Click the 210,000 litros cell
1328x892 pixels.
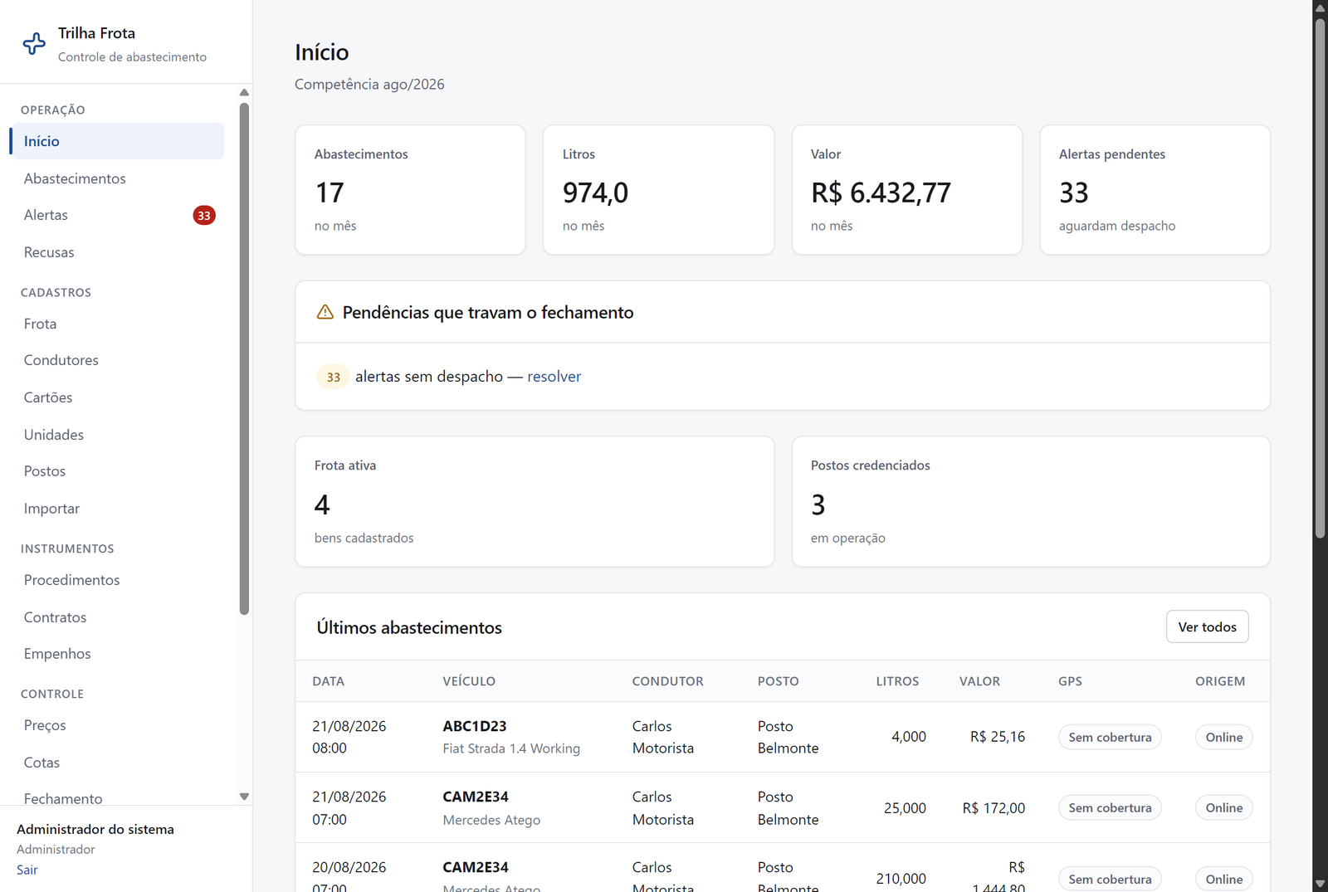coord(901,879)
